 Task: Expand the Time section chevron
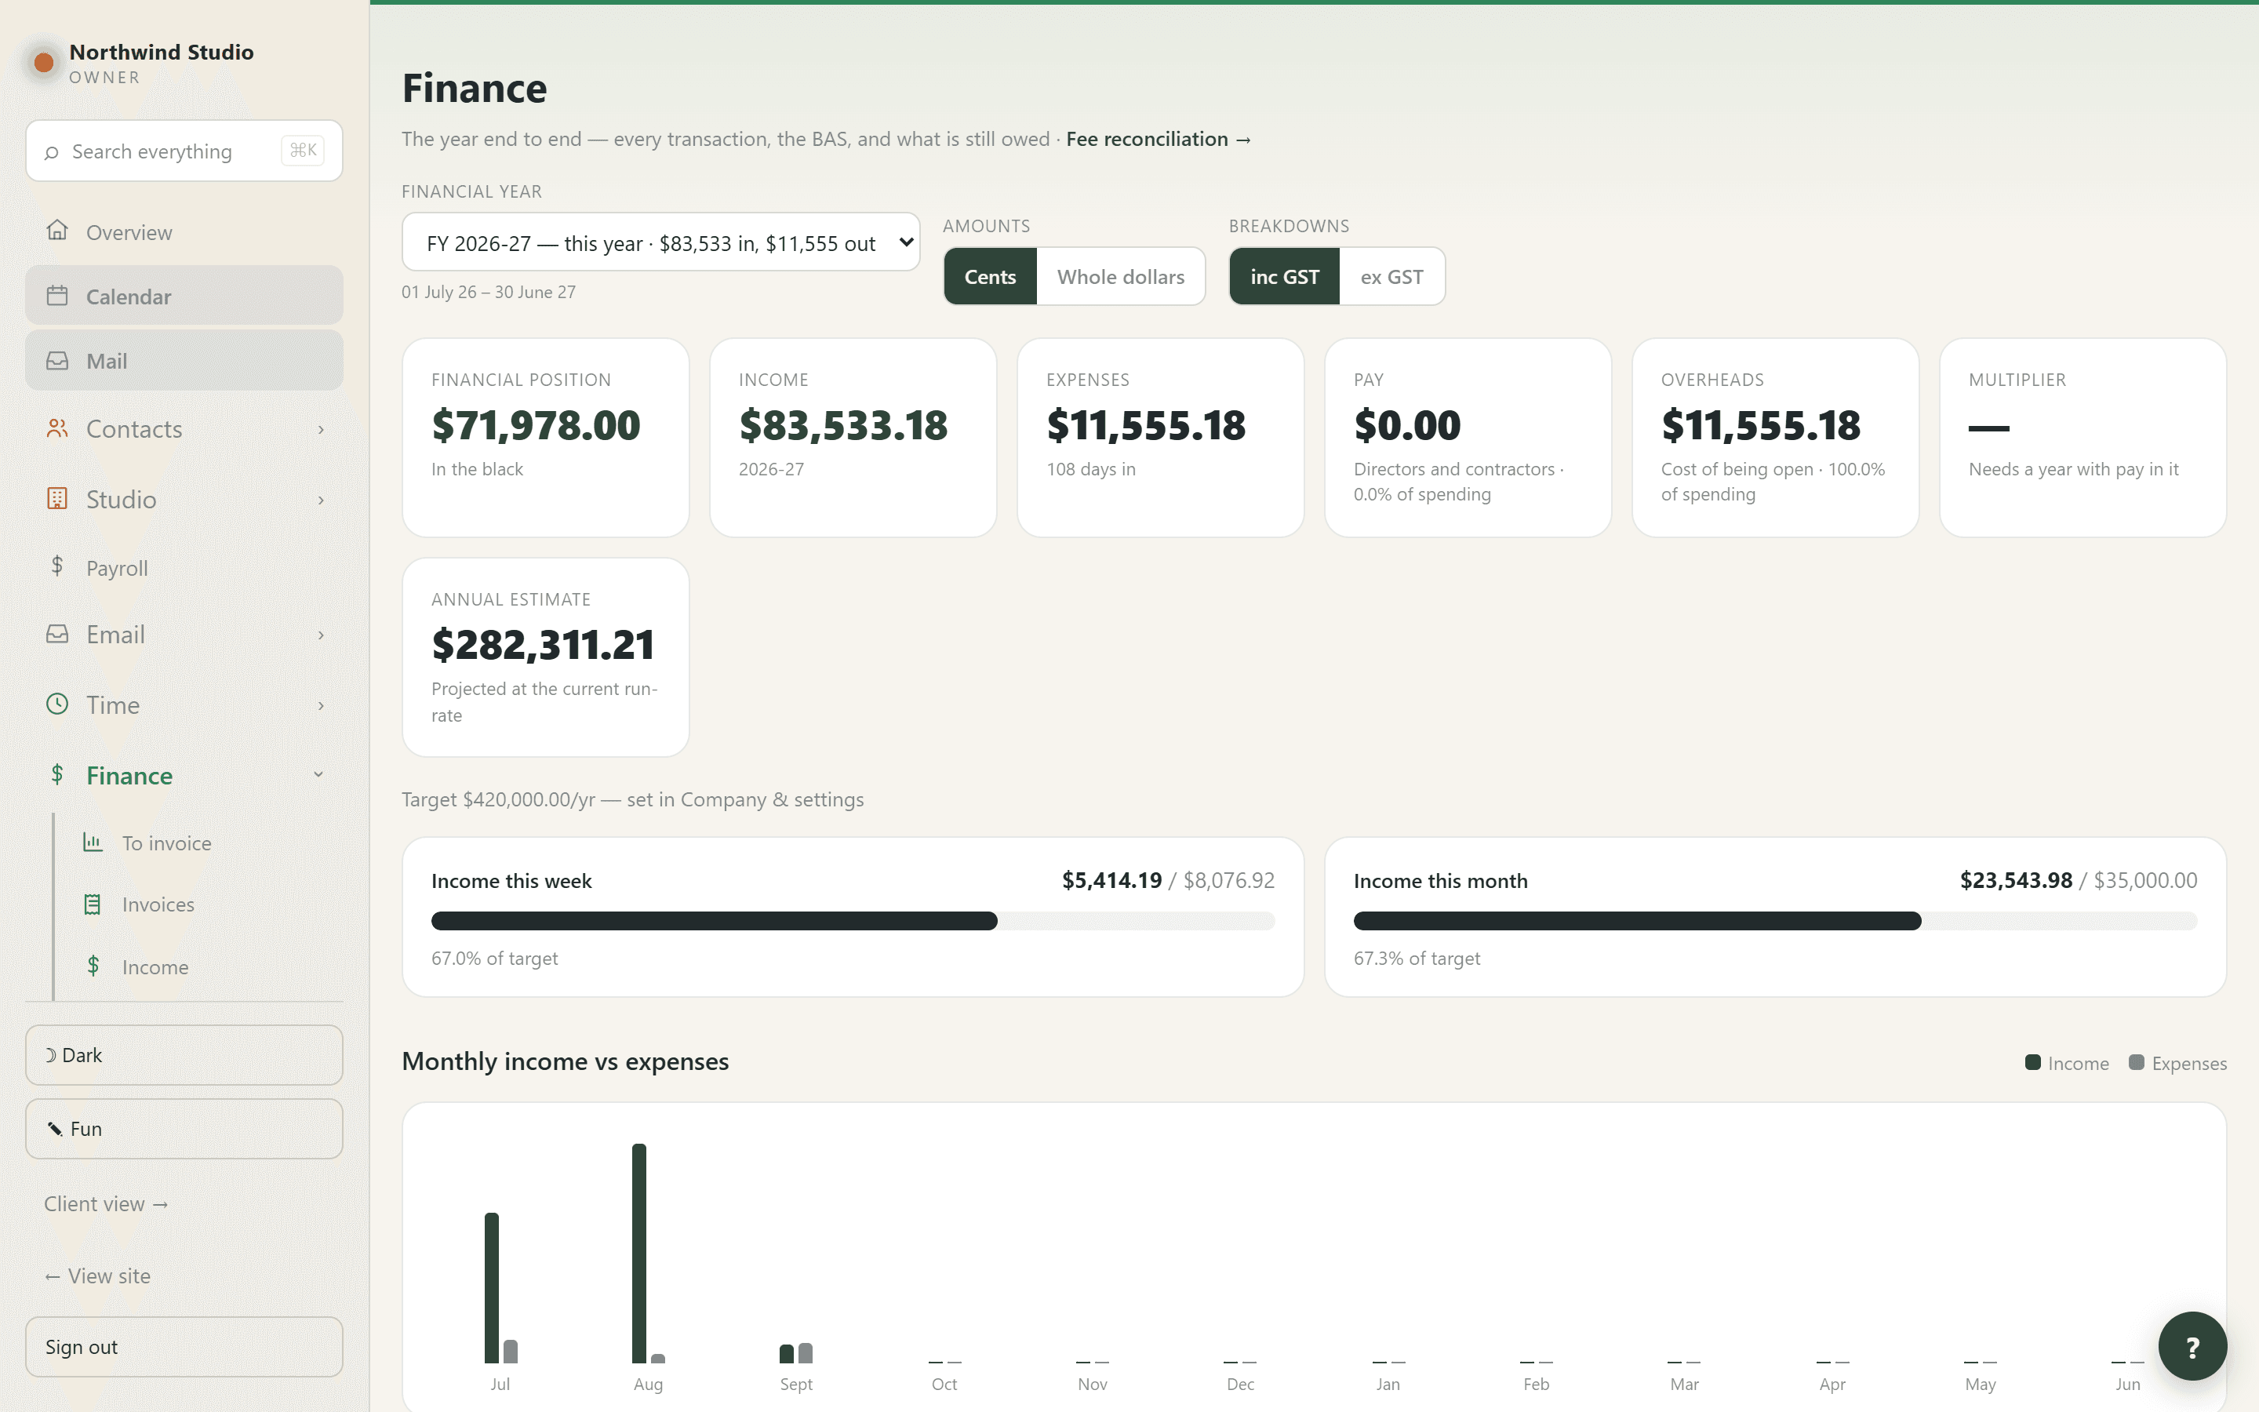point(320,706)
